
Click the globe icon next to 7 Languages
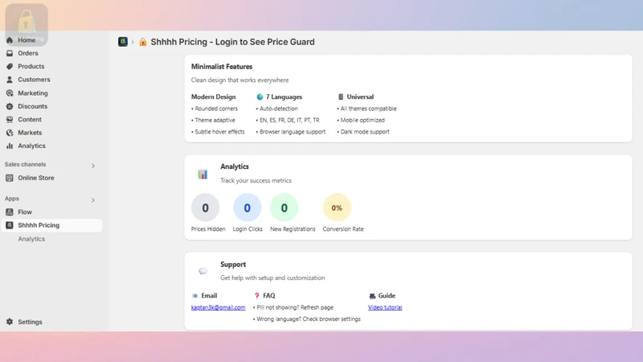click(x=260, y=97)
